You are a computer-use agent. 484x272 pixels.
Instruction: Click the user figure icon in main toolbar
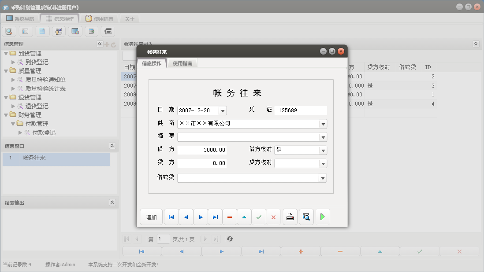click(59, 31)
